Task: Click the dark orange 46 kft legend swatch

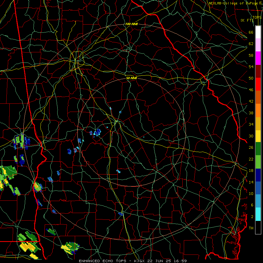Action: click(x=258, y=97)
